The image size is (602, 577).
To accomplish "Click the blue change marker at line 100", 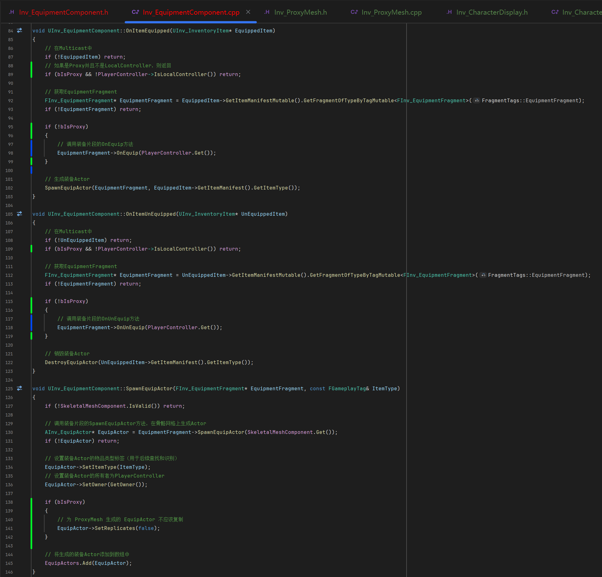I will 31,170.
